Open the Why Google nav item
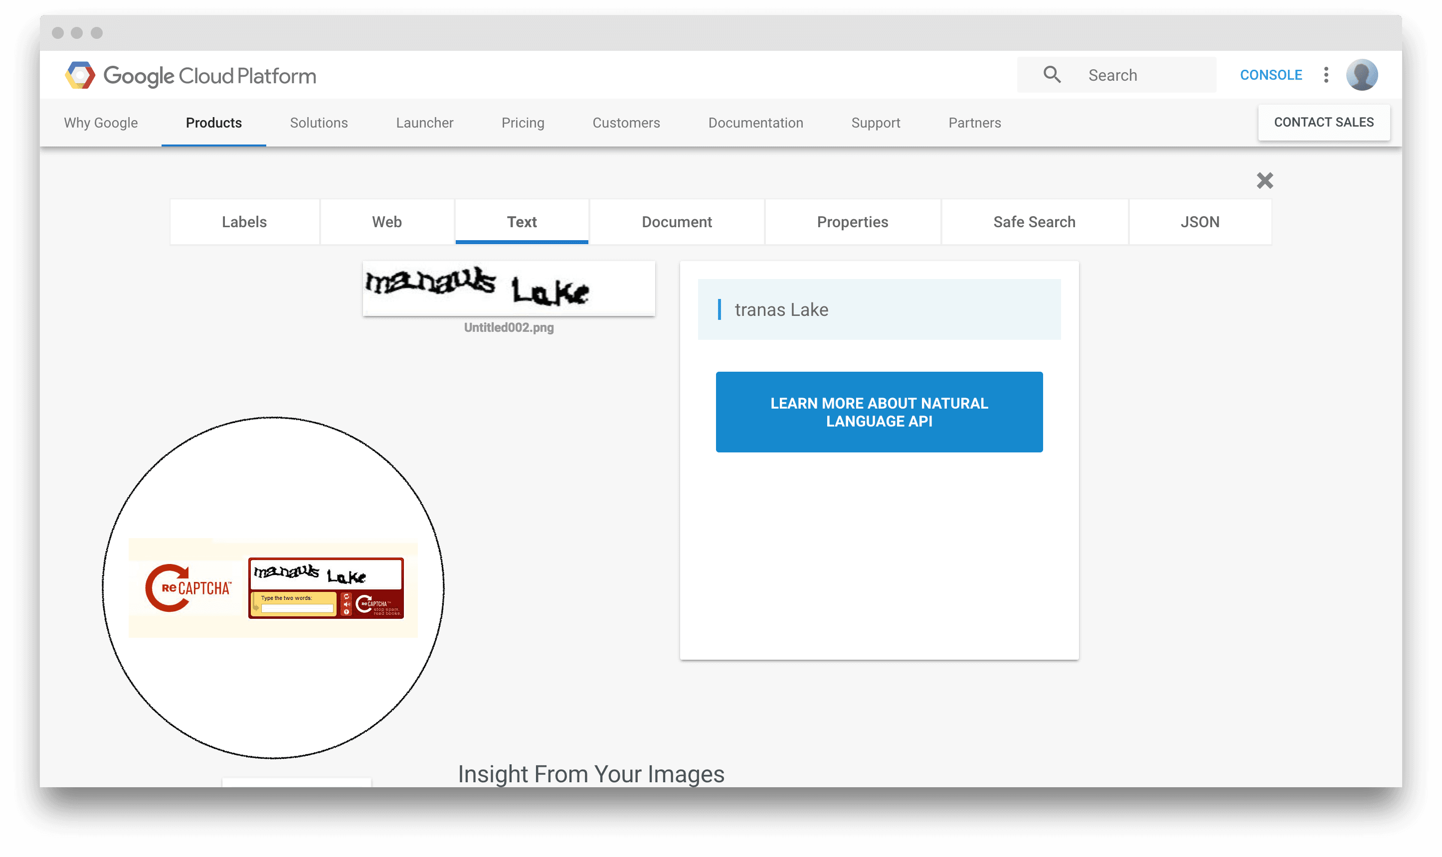Viewport: 1442px width, 857px height. pos(101,123)
